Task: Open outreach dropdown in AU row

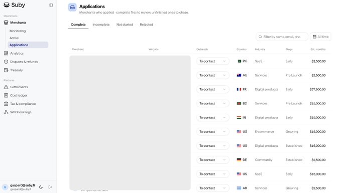Action: point(213,75)
